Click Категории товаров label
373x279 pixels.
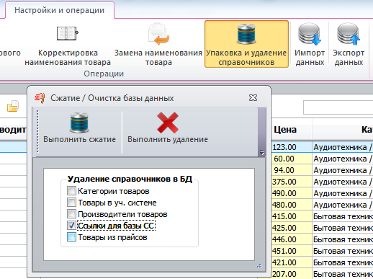click(x=114, y=191)
